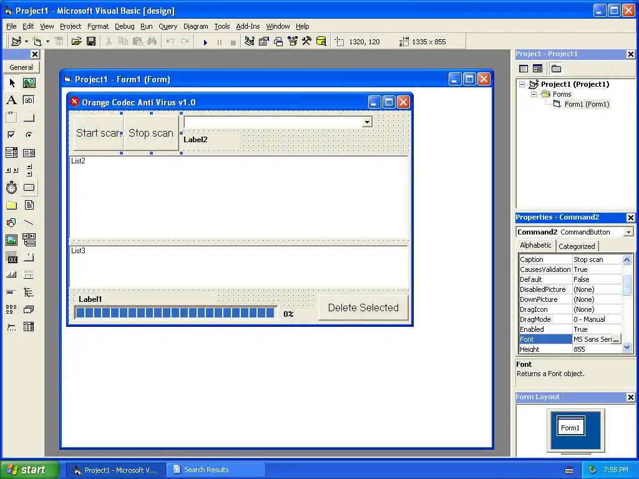Select the CommandButton tool in the toolbox
639x479 pixels.
(x=29, y=118)
